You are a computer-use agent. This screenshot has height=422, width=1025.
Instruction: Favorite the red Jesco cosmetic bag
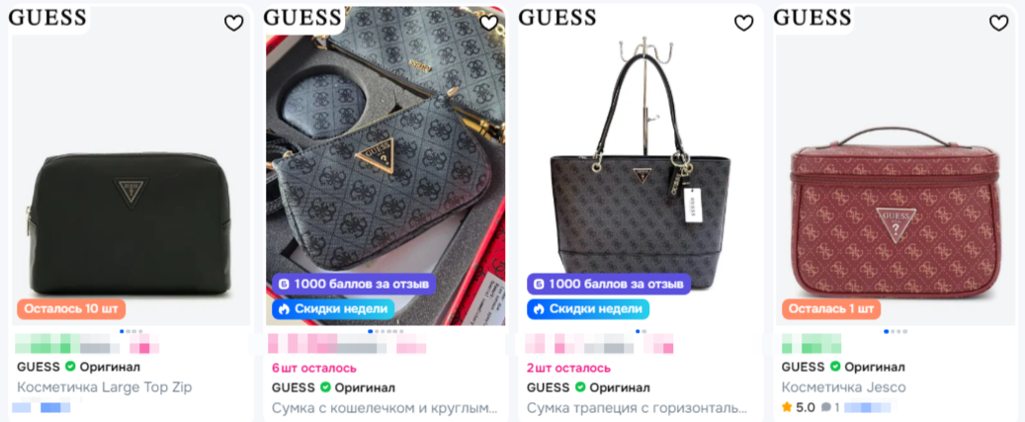[x=998, y=24]
